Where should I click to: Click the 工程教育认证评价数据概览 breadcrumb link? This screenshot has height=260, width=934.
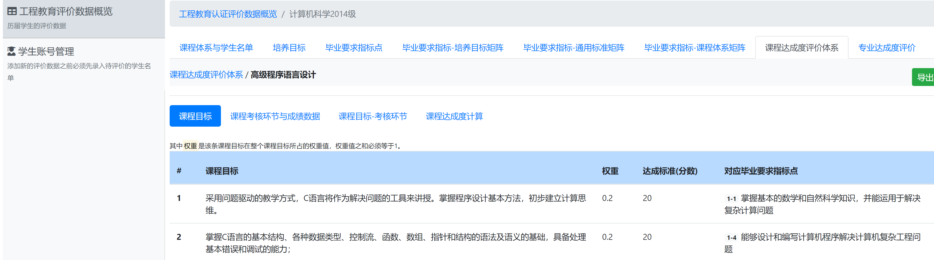(x=228, y=14)
